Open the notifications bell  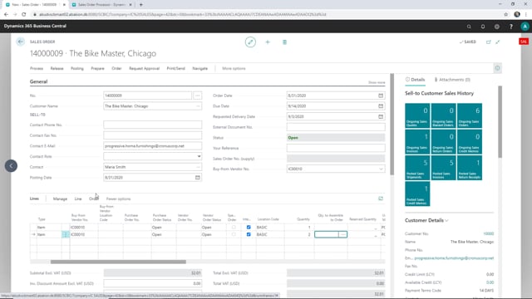click(483, 27)
